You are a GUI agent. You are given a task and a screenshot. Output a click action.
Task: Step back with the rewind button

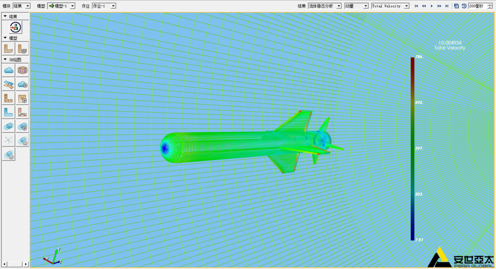424,6
